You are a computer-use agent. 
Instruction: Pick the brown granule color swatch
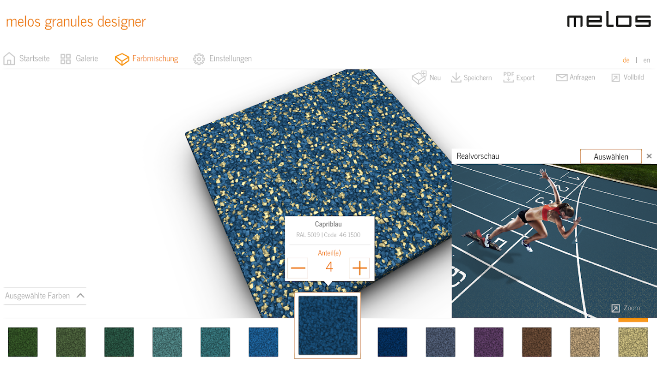(x=537, y=342)
